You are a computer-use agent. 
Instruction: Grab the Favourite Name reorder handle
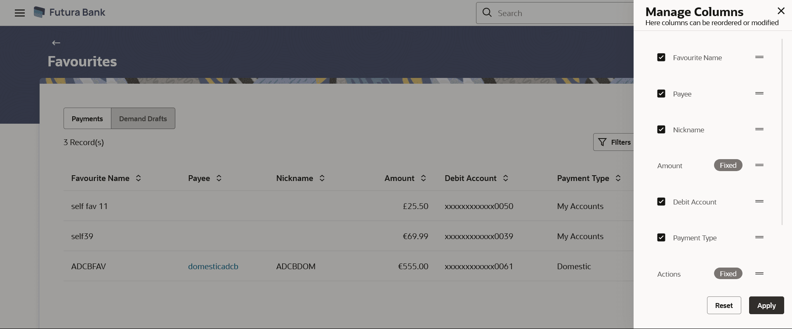point(759,57)
